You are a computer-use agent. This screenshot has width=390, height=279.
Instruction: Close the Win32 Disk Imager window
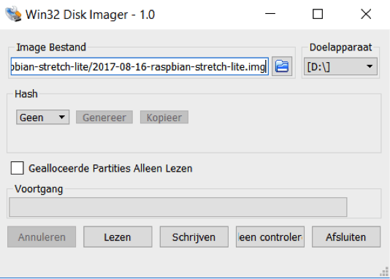pyautogui.click(x=366, y=14)
